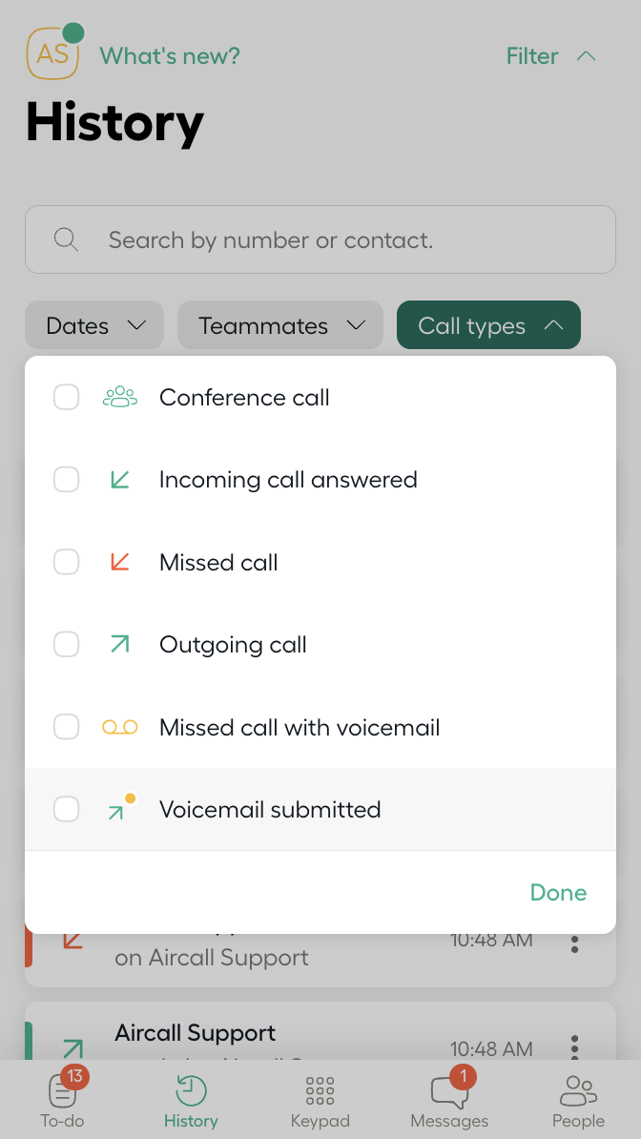Screen dimensions: 641x1139
Task: Check the Conference call checkbox
Action: [x=67, y=398]
